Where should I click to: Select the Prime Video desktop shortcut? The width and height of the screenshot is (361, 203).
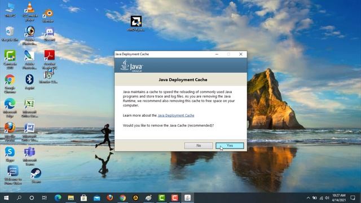point(13,175)
